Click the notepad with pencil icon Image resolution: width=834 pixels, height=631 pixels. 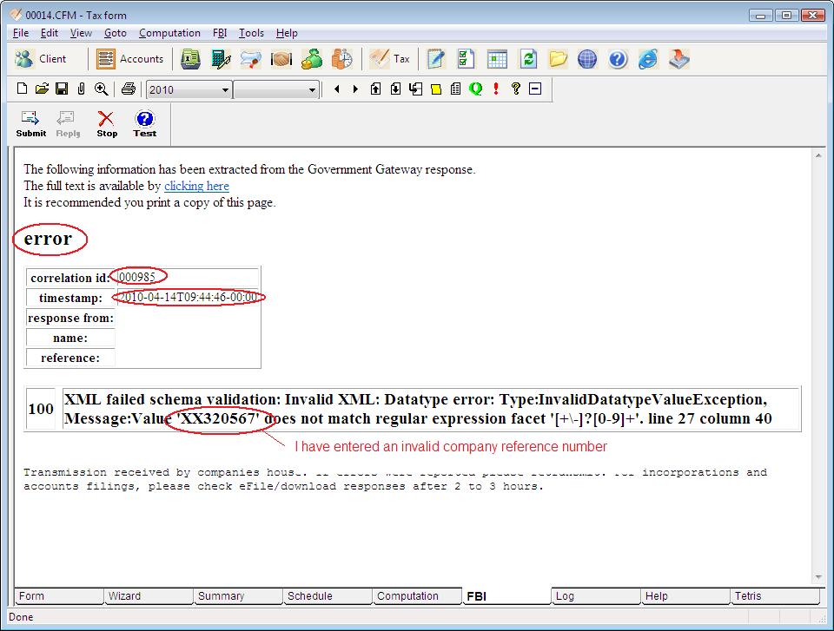tap(435, 59)
